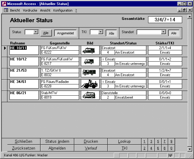Open the Bericht menu
194x159 pixels.
(x=15, y=10)
